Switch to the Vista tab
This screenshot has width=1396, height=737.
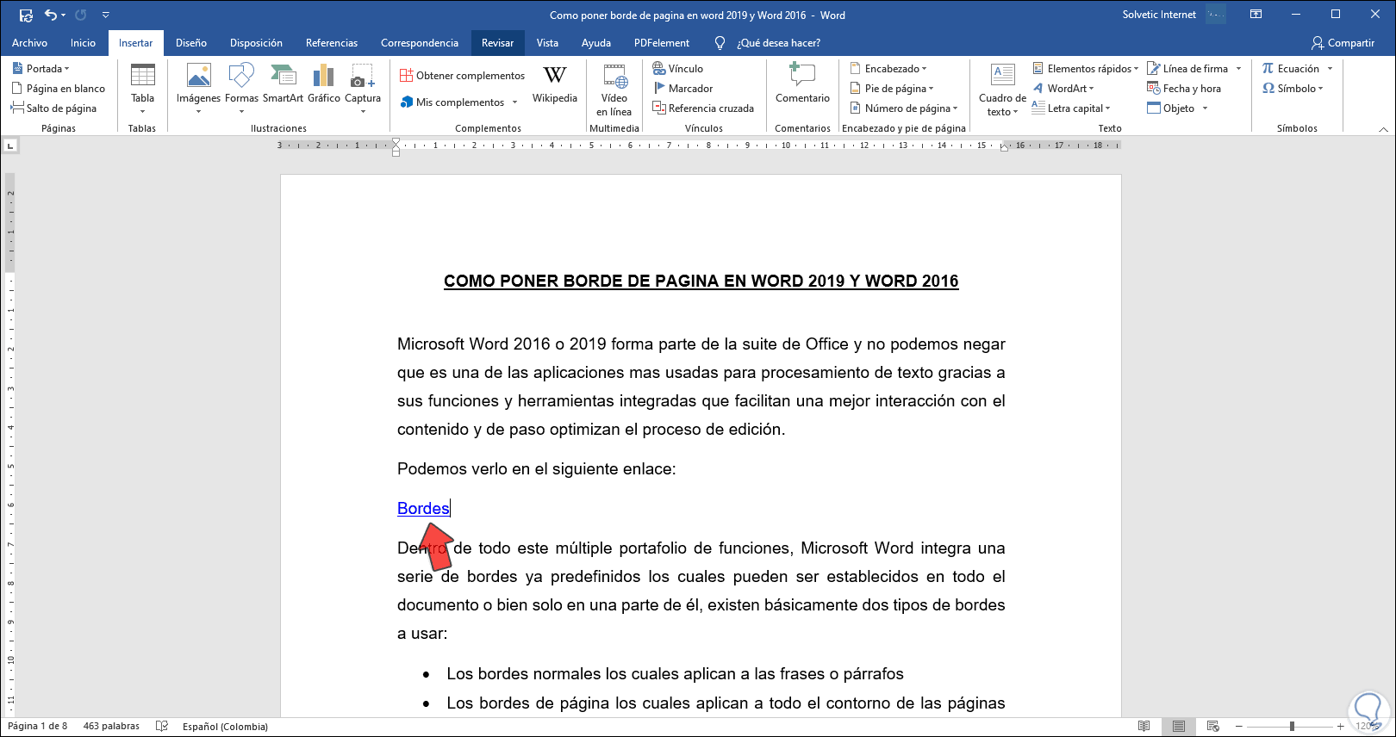tap(547, 43)
